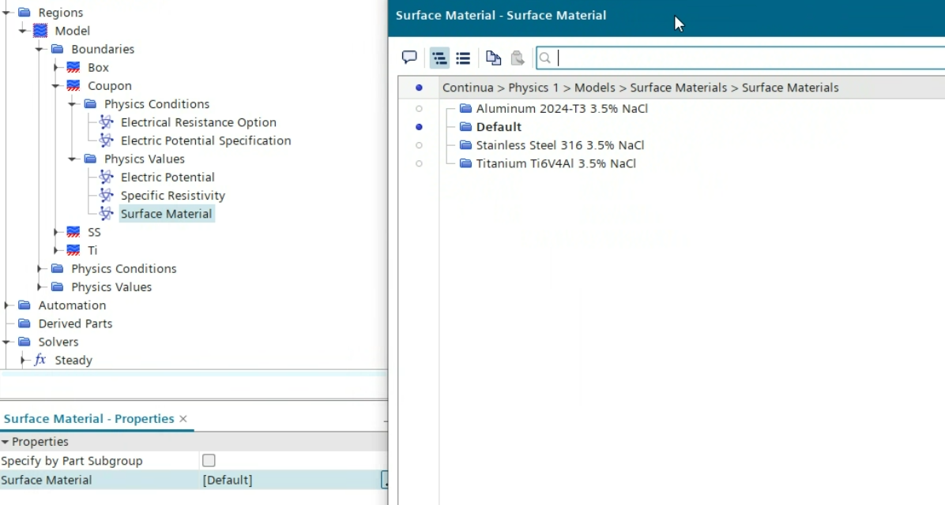Select the Electric Potential Specification label
Screen dimensions: 945x505
coord(205,140)
